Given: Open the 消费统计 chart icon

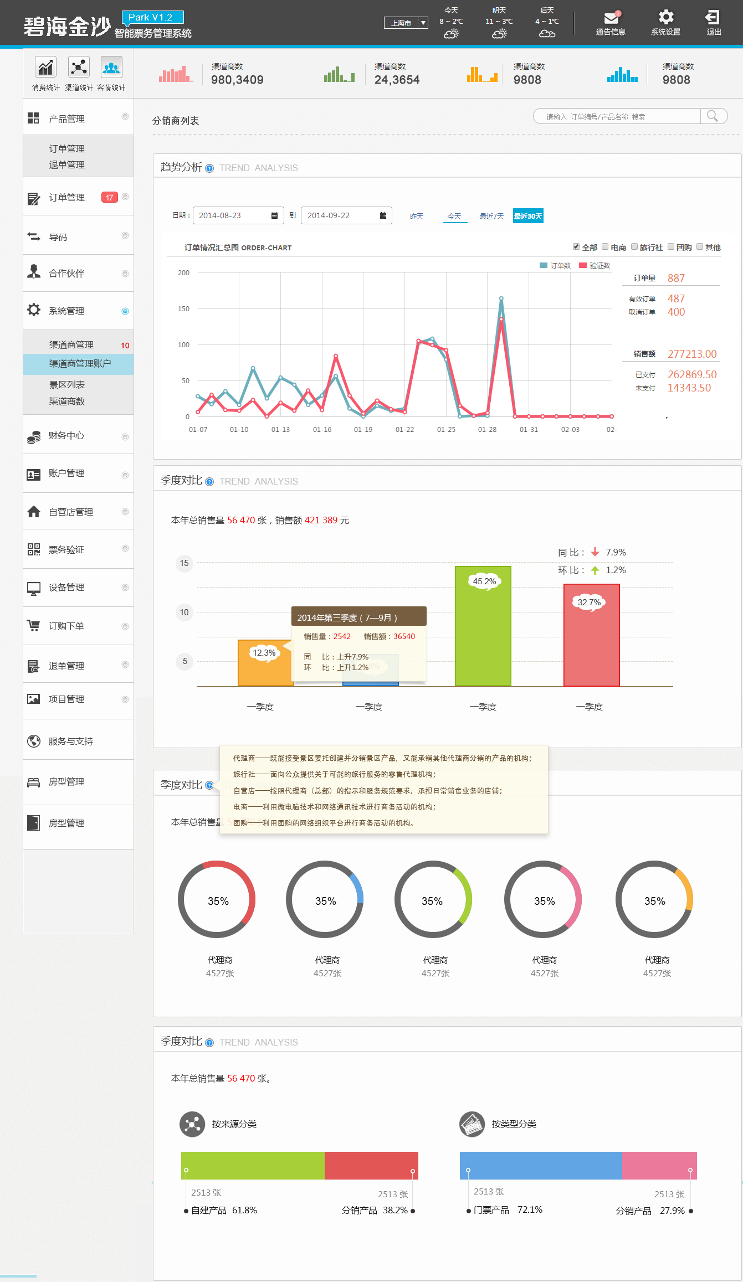Looking at the screenshot, I should (45, 68).
